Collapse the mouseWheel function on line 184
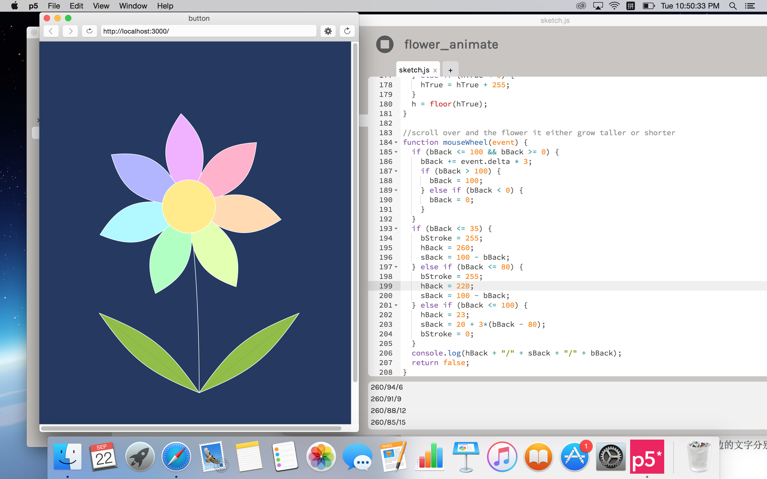 tap(396, 143)
